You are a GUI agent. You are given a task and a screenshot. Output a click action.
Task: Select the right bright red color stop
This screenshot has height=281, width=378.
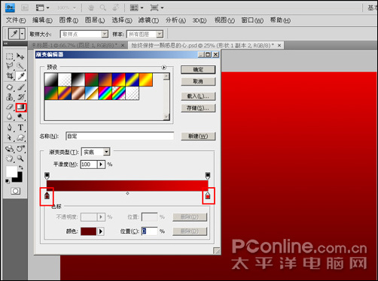208,195
